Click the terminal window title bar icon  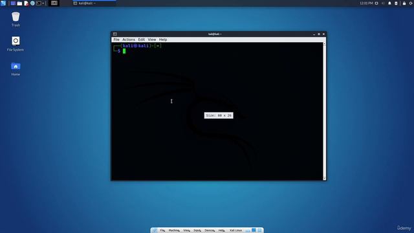(x=115, y=34)
